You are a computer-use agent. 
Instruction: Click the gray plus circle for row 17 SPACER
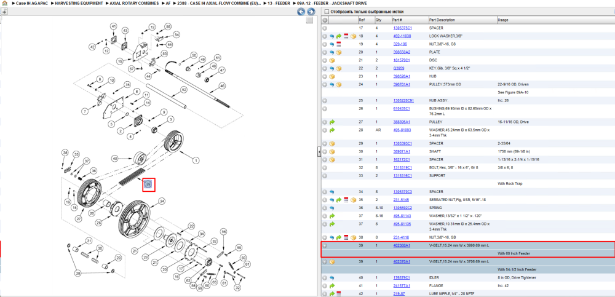[325, 28]
